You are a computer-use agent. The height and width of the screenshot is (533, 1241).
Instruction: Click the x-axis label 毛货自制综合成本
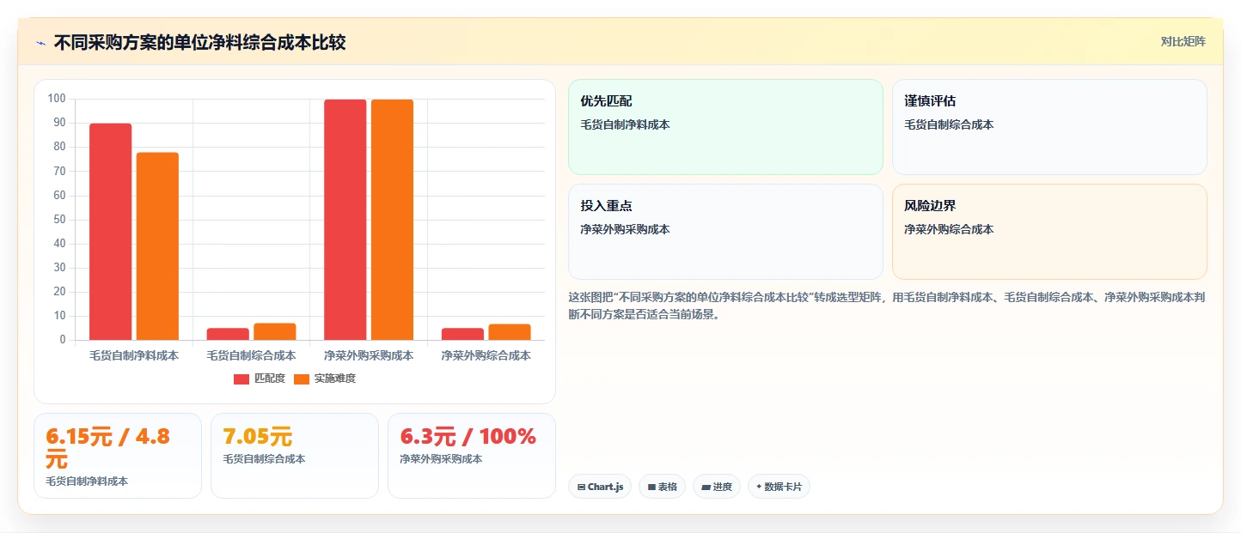251,355
